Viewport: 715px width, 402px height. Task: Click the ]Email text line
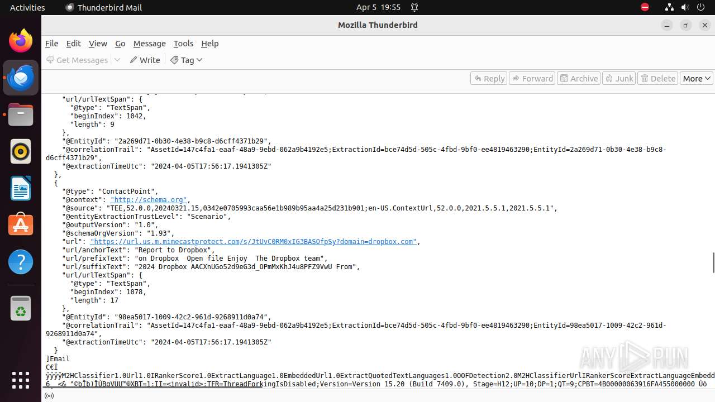point(58,358)
